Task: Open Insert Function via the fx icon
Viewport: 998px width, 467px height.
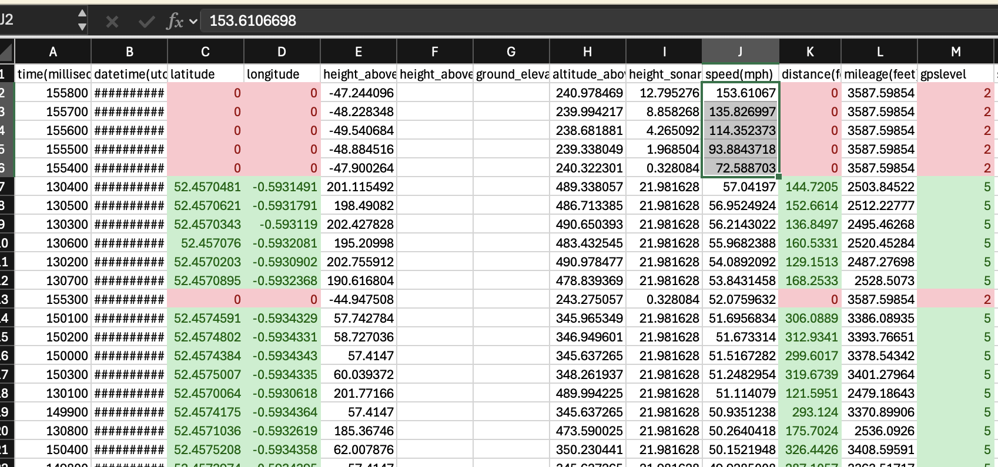Action: (175, 22)
